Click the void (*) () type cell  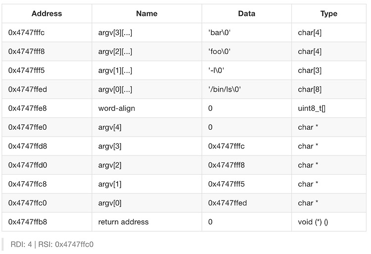tap(329, 222)
